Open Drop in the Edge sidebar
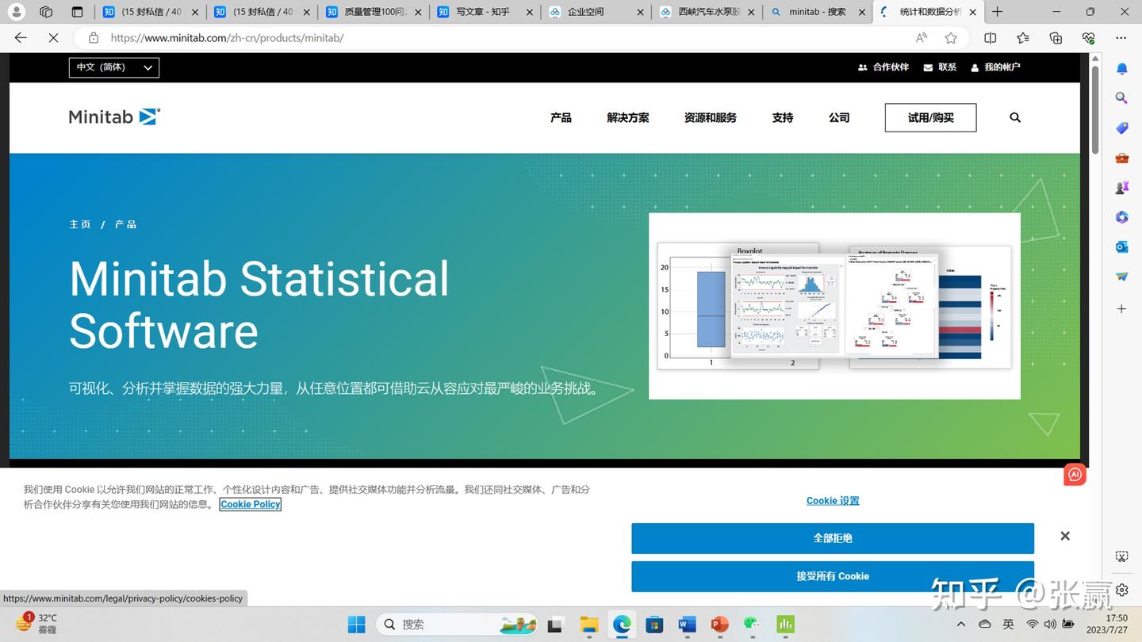The image size is (1142, 642). coord(1121,276)
